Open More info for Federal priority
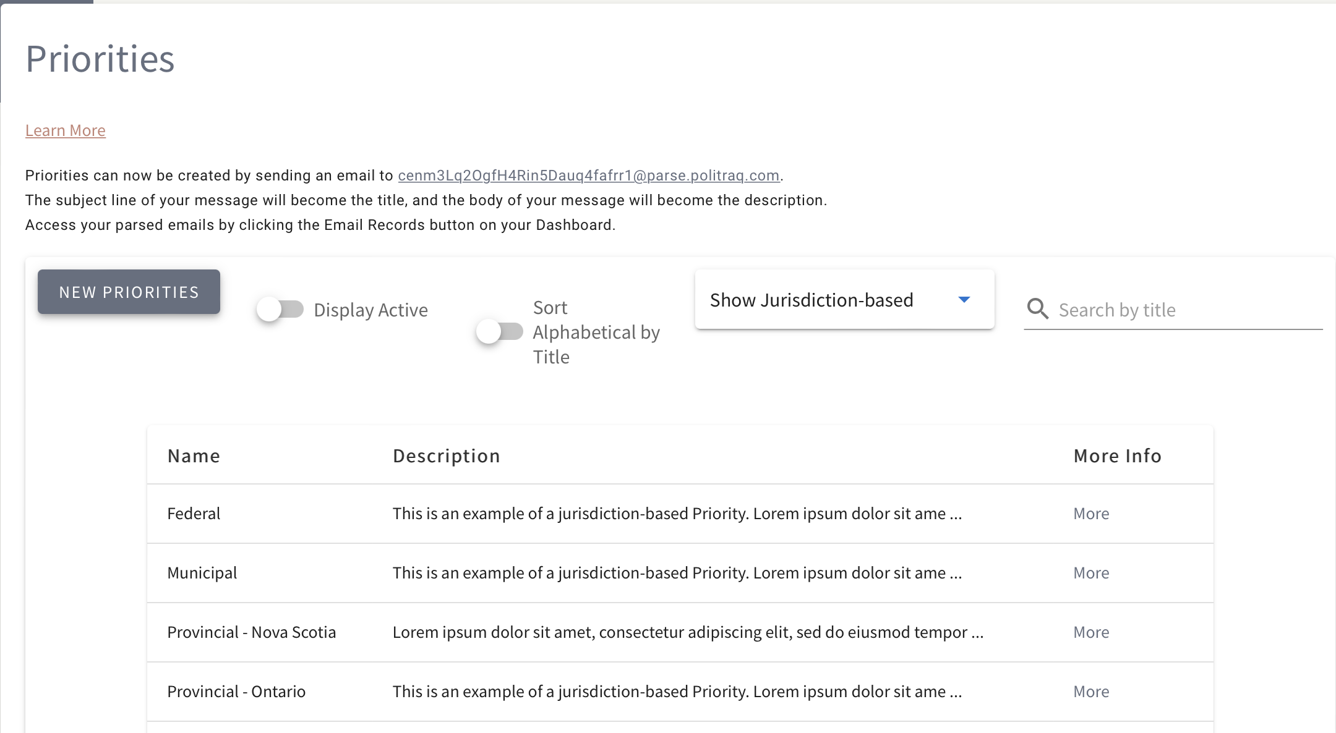The width and height of the screenshot is (1336, 733). 1091,514
